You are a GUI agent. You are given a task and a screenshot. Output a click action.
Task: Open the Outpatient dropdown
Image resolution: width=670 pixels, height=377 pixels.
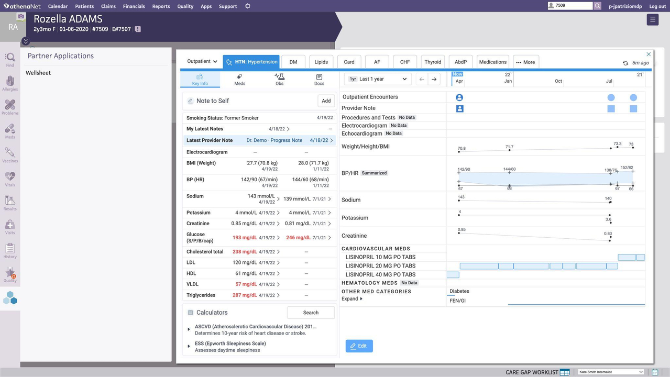click(202, 61)
